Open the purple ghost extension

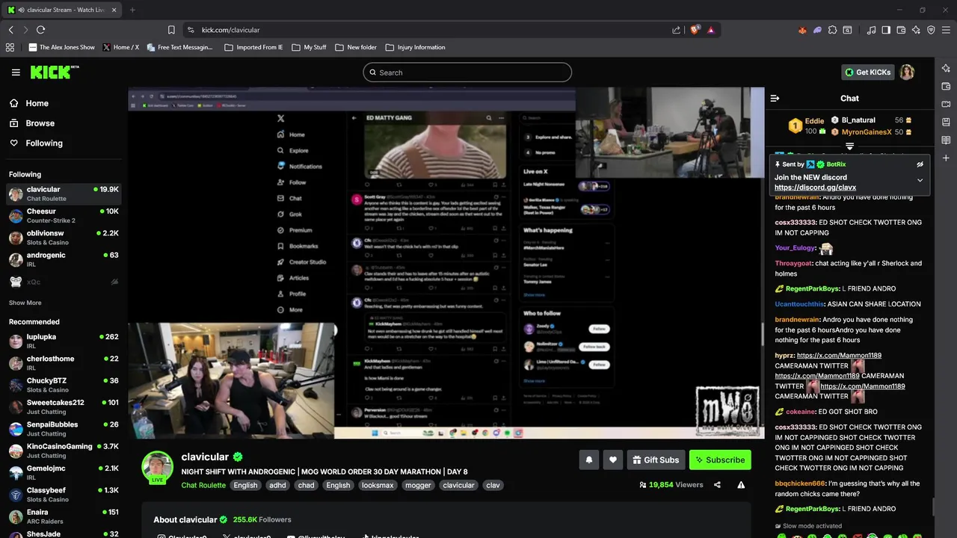[817, 30]
